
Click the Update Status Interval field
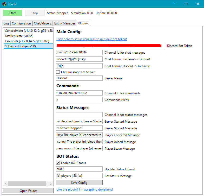click(79, 169)
